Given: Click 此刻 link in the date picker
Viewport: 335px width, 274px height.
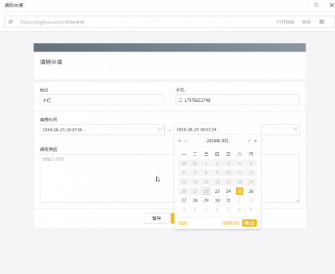Looking at the screenshot, I should [182, 223].
